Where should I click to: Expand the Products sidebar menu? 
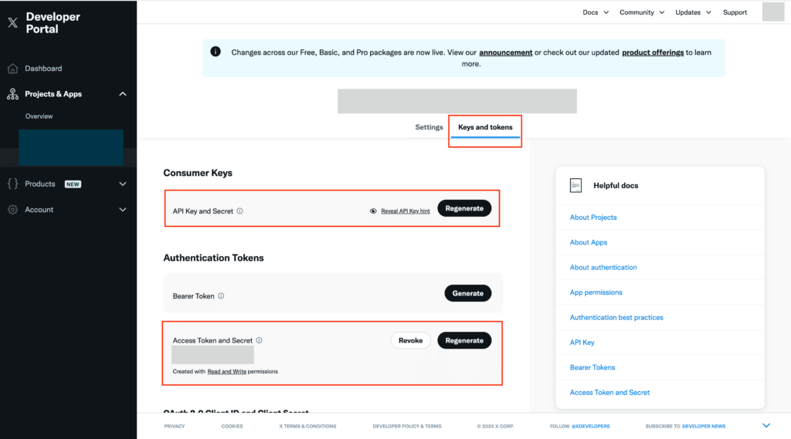coord(122,184)
